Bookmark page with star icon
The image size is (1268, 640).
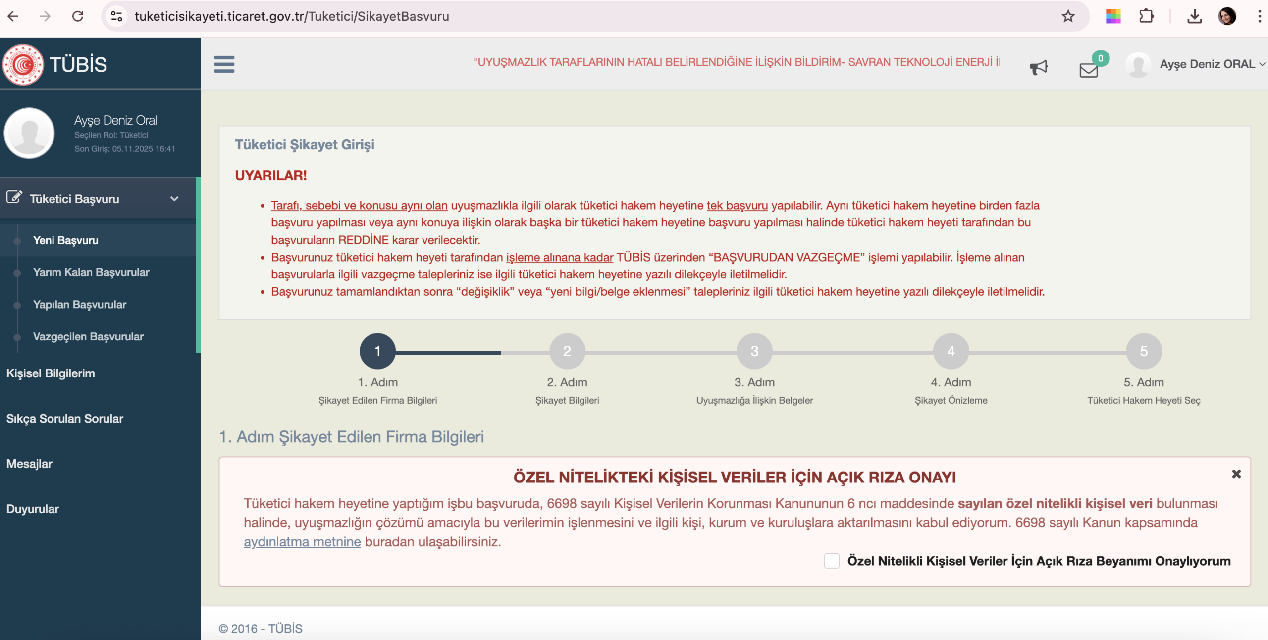(x=1068, y=16)
